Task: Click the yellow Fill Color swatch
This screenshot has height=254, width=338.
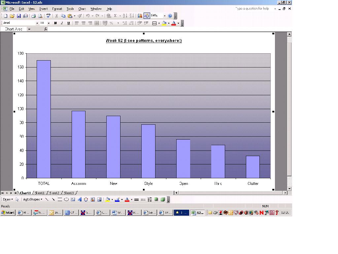Action: point(107,199)
